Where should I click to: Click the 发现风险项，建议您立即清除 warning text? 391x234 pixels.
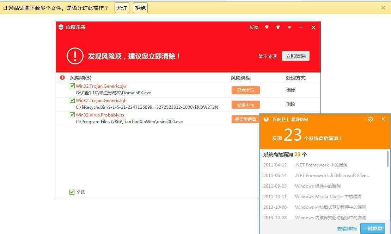134,56
